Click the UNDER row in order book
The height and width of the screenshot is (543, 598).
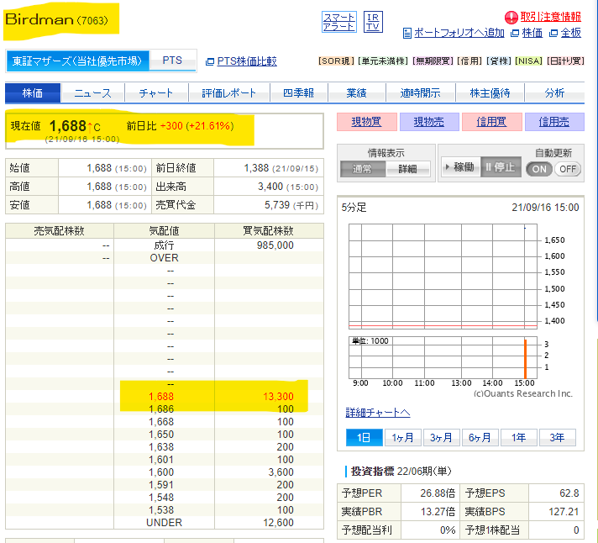pos(165,522)
